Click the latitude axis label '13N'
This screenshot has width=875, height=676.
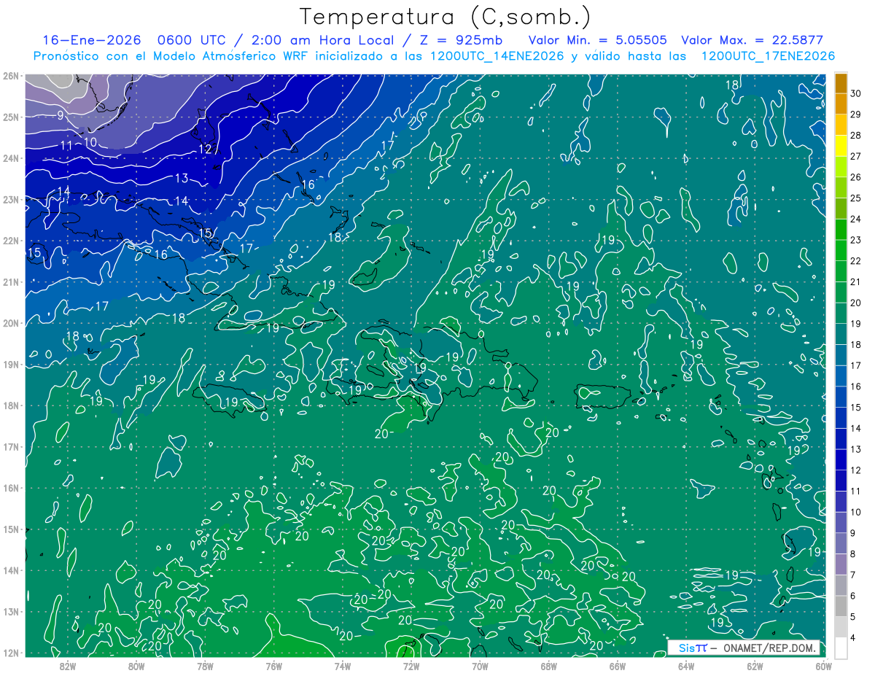click(11, 611)
